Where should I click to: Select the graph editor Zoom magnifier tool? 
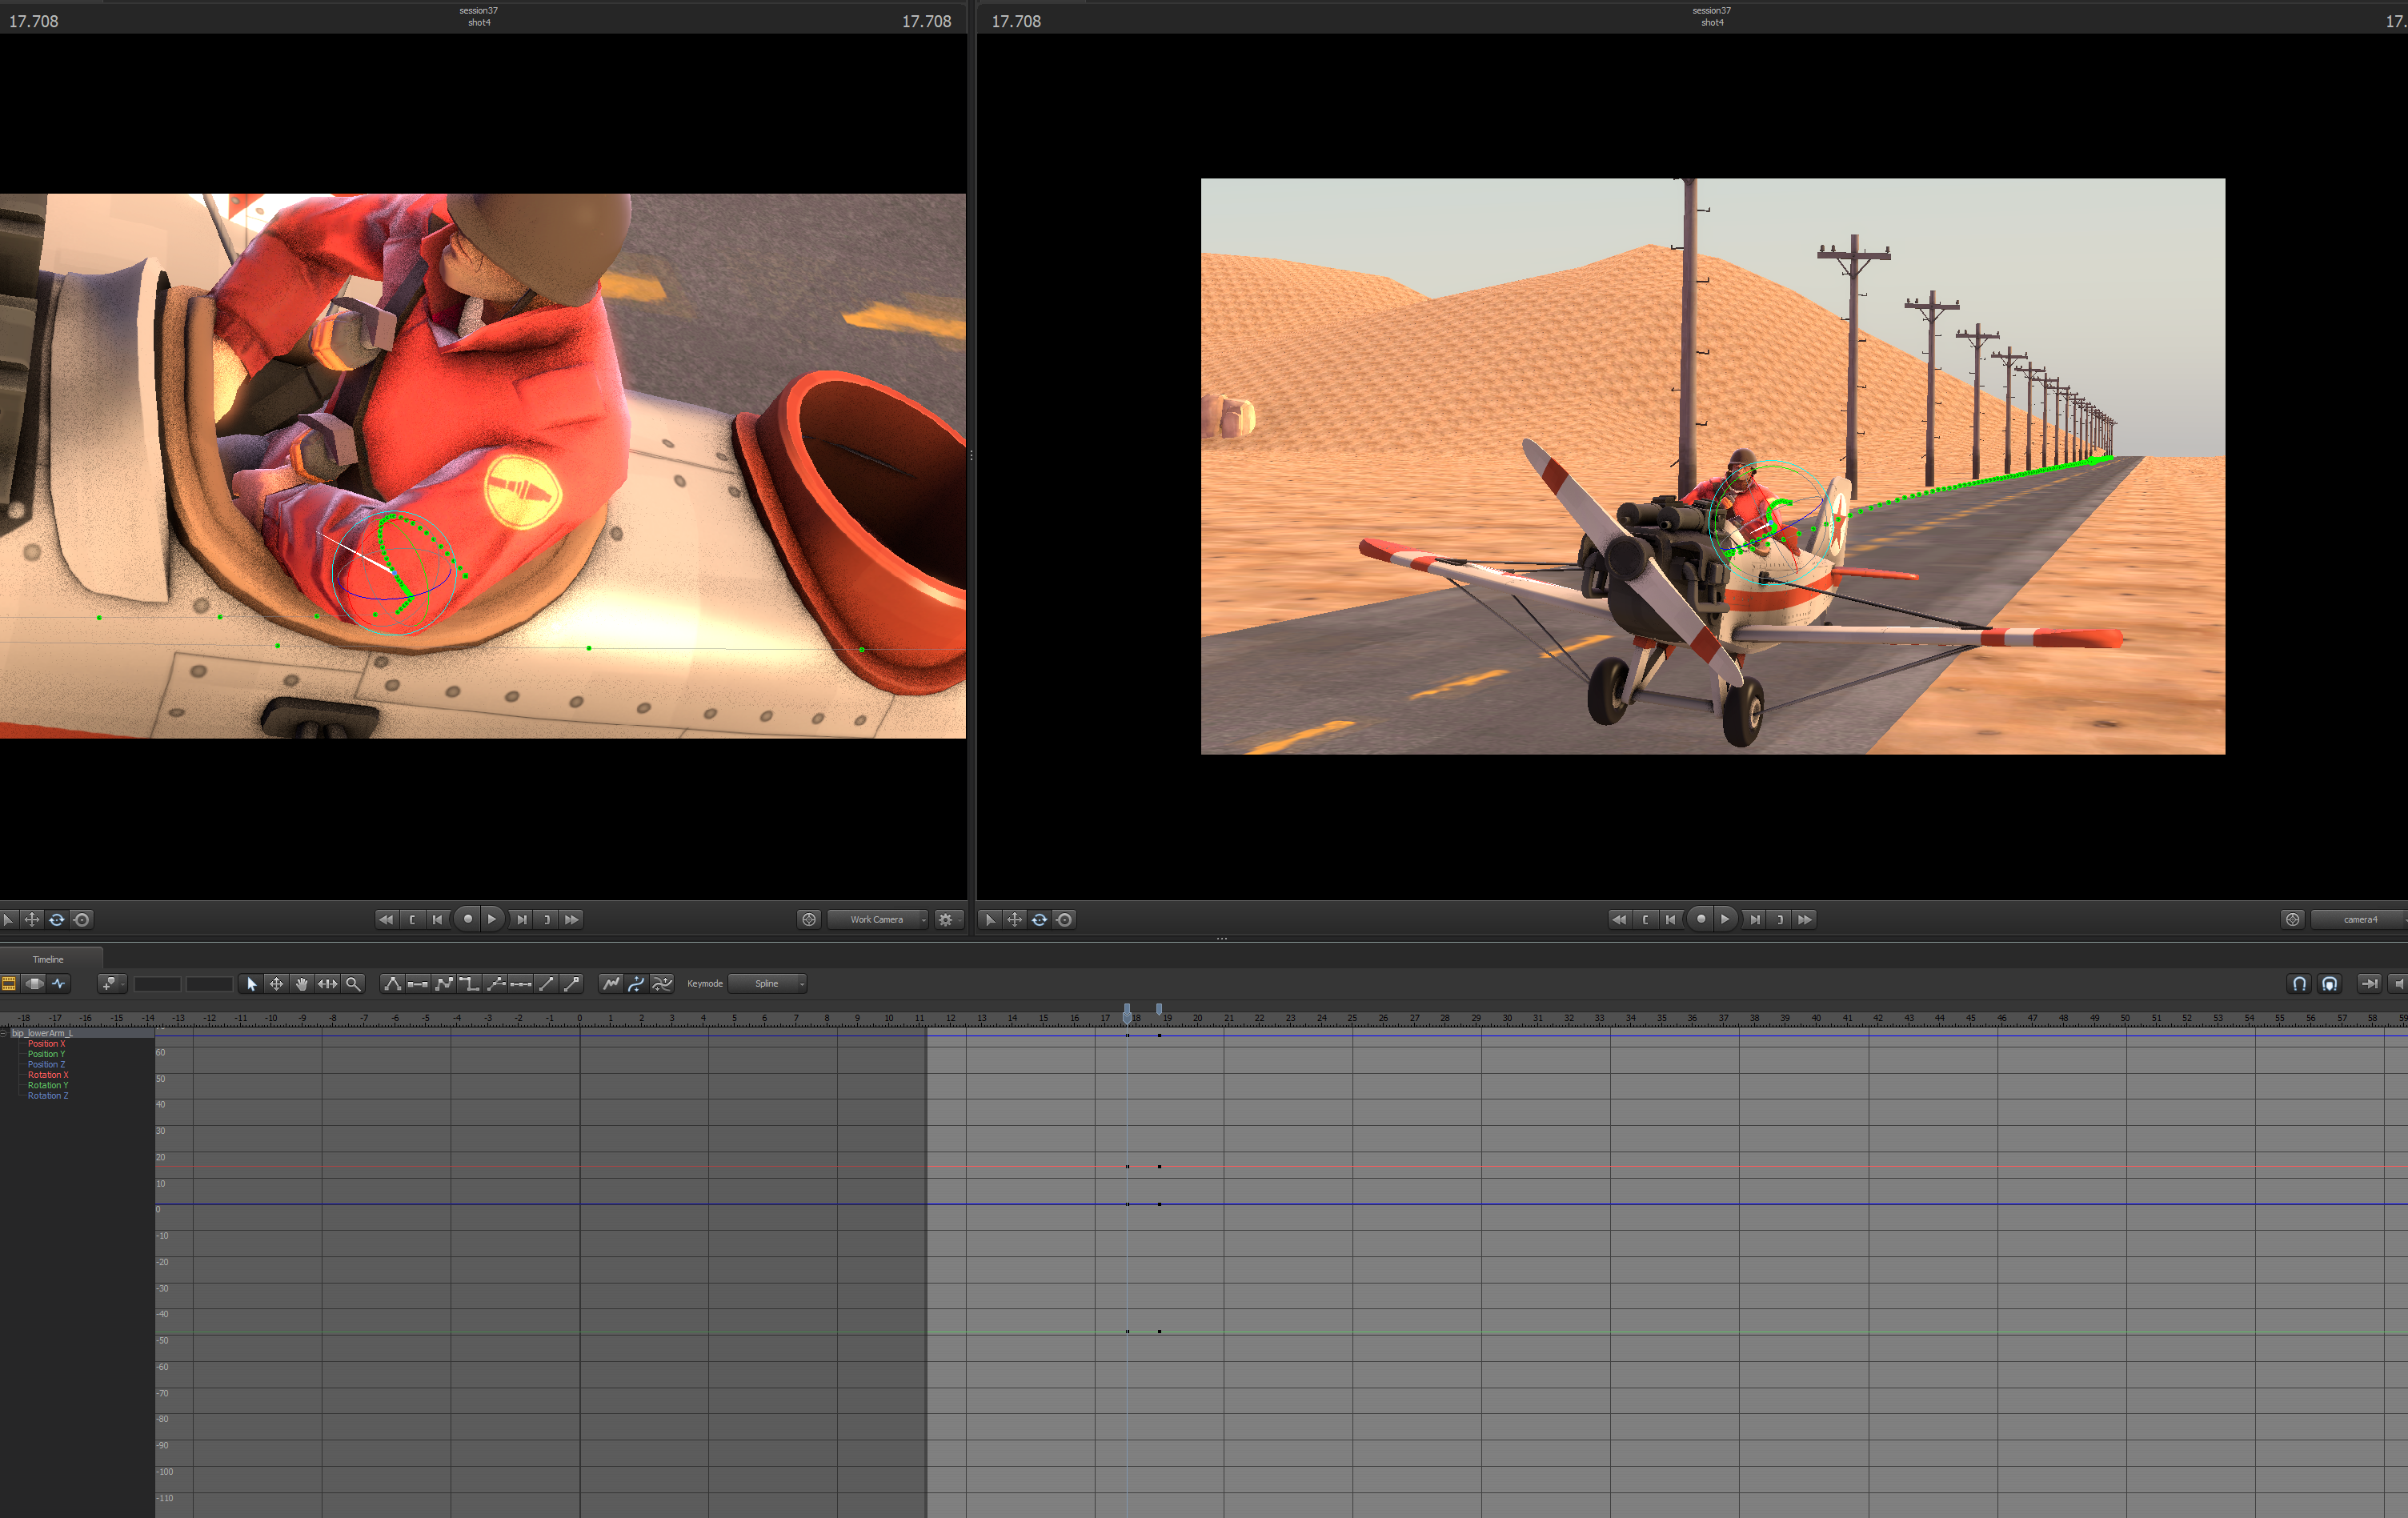[353, 984]
